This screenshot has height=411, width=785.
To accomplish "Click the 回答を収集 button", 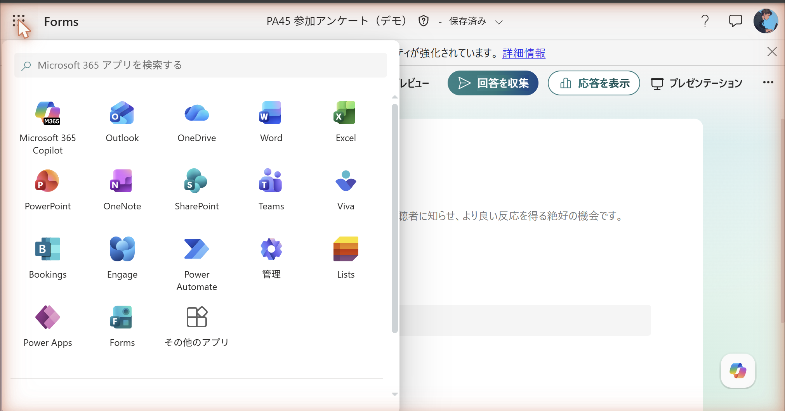I will [x=493, y=83].
